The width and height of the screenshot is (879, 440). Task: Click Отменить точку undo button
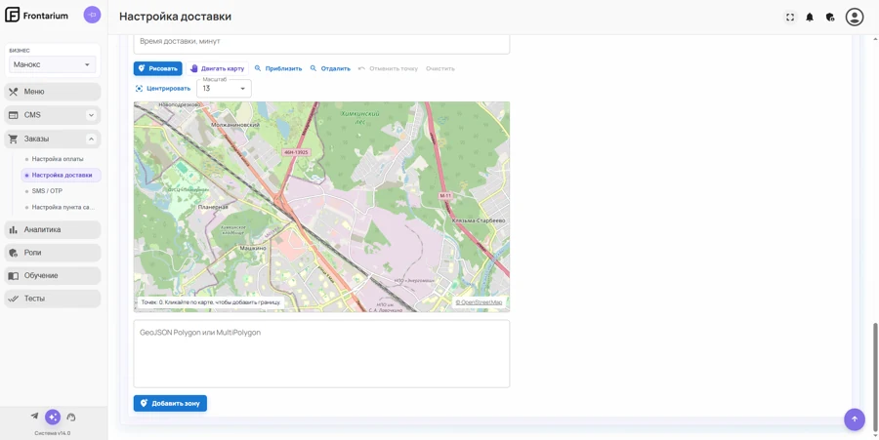388,68
